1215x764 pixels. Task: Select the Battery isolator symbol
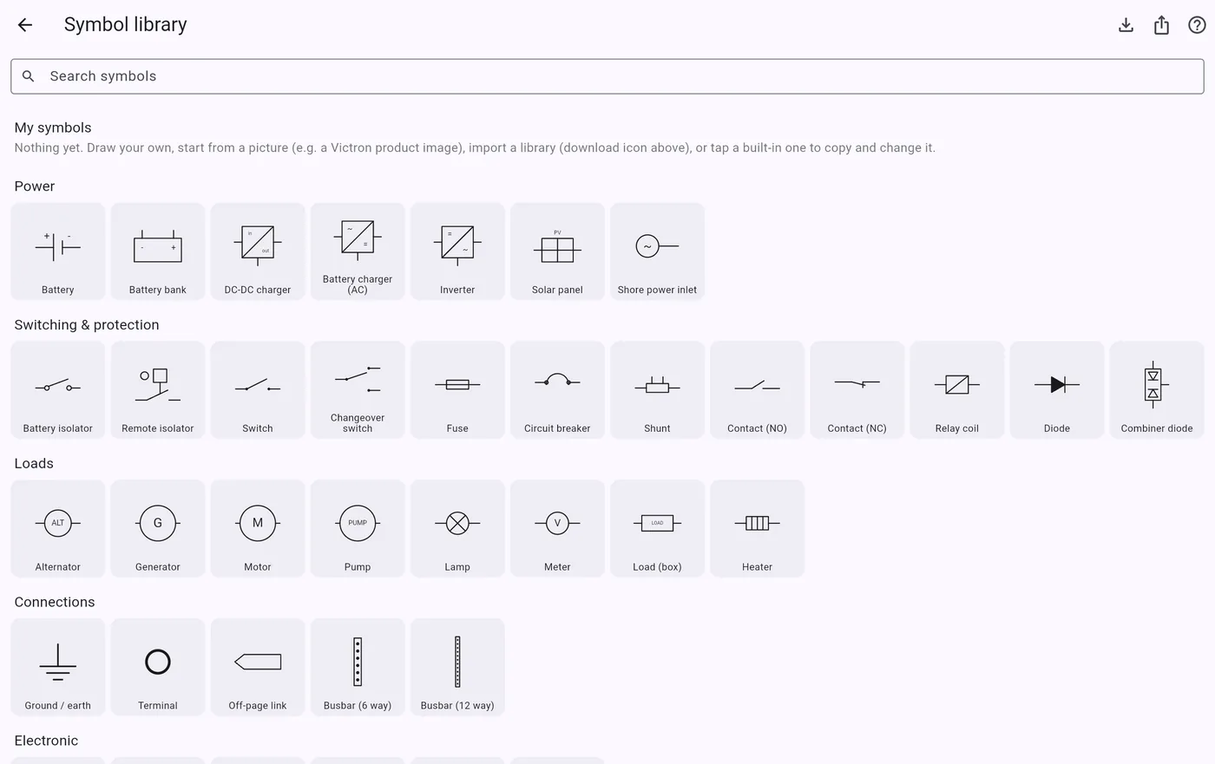[x=58, y=390]
